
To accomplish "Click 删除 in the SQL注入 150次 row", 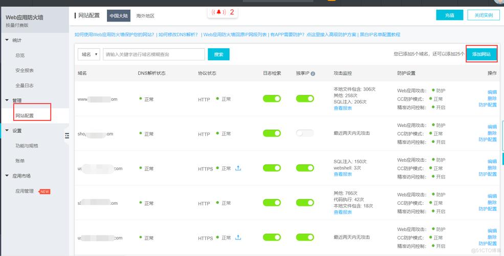I will (x=492, y=168).
